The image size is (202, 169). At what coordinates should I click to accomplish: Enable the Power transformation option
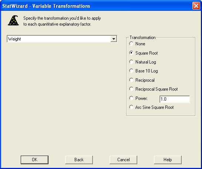pyautogui.click(x=131, y=98)
